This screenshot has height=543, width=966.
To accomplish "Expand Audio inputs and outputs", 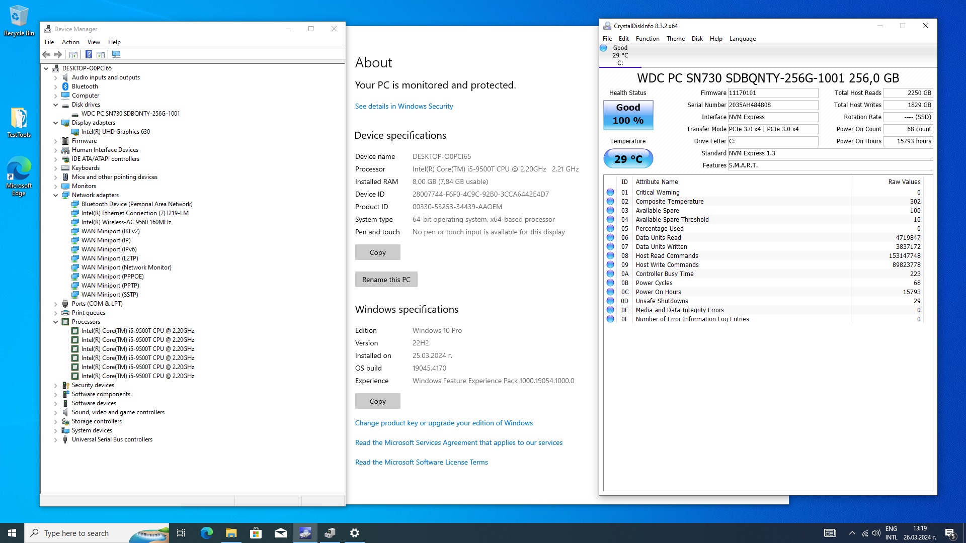I will tap(56, 77).
